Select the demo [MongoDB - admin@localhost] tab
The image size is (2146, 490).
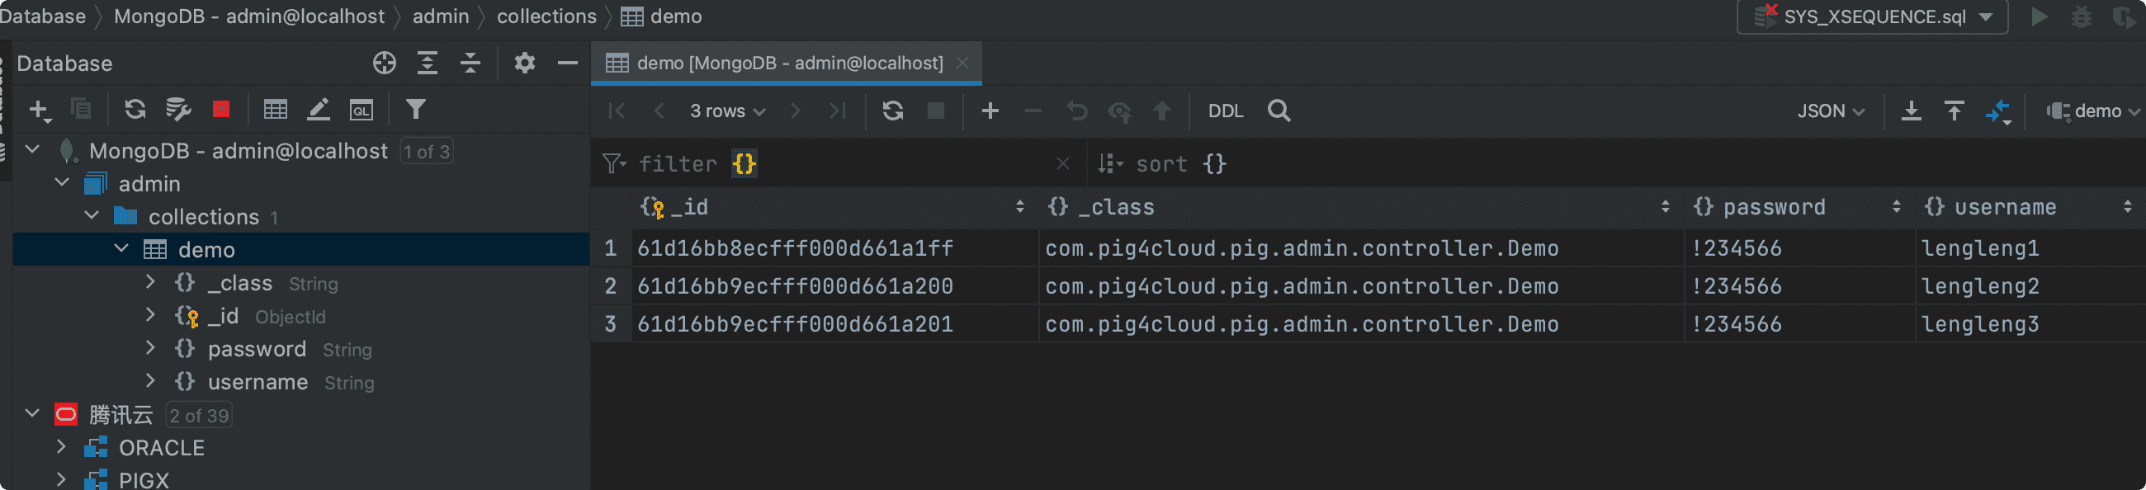(x=787, y=64)
